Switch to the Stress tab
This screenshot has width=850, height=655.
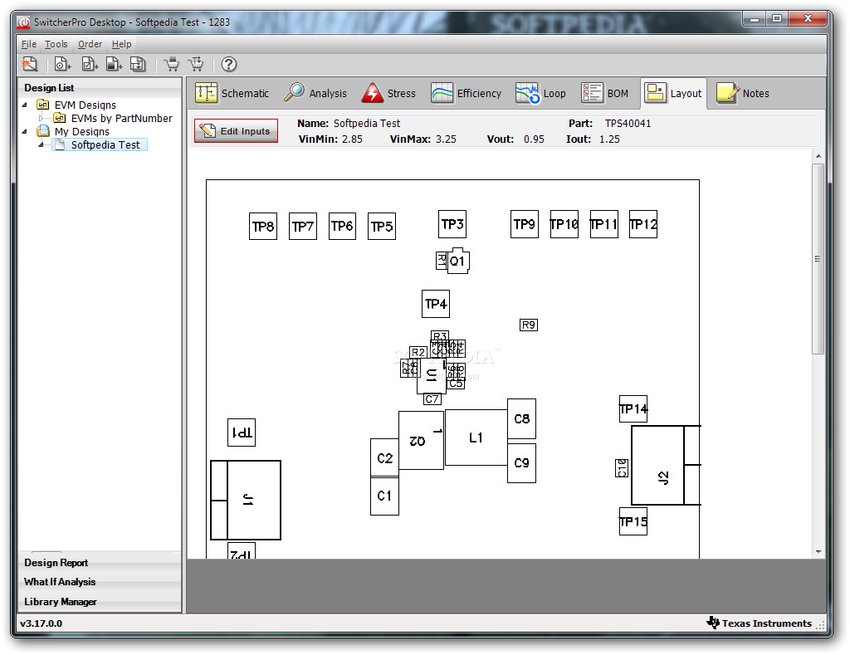(388, 93)
